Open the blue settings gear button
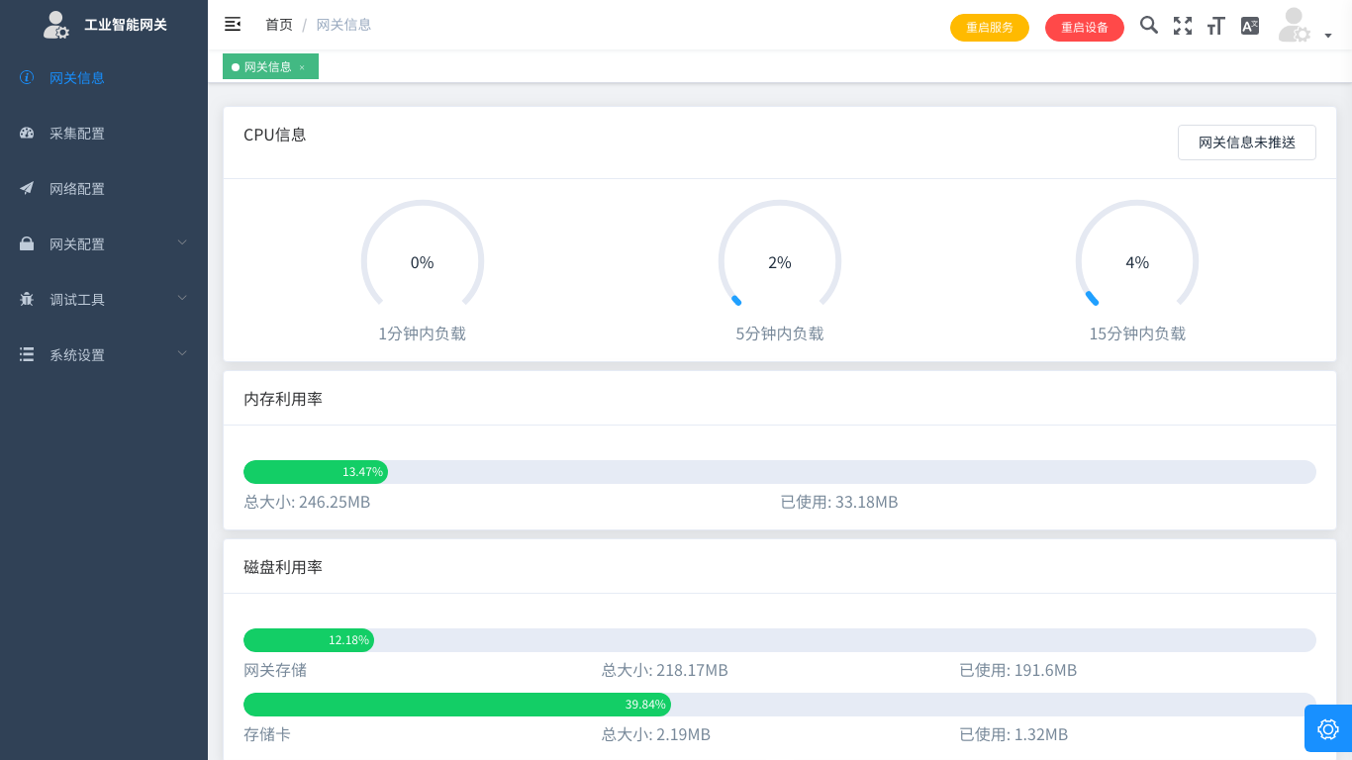The width and height of the screenshot is (1352, 760). click(x=1328, y=729)
